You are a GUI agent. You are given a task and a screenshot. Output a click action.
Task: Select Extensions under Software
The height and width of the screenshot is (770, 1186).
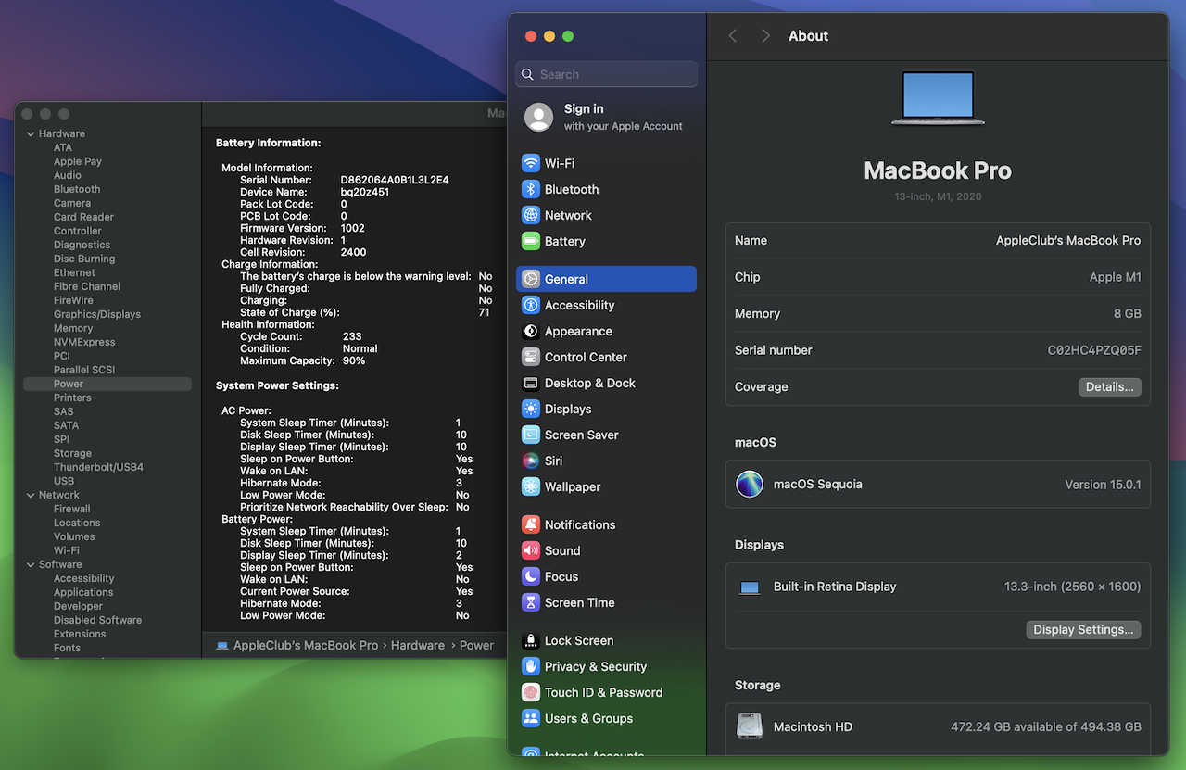point(80,634)
